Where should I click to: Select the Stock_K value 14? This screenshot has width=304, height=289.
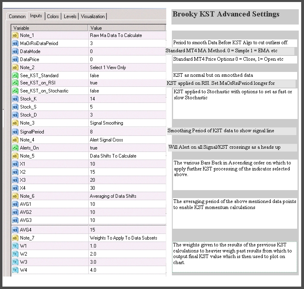pyautogui.click(x=127, y=99)
